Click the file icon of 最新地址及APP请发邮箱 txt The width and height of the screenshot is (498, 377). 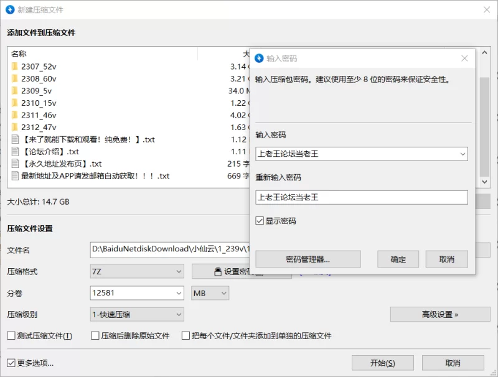(15, 175)
